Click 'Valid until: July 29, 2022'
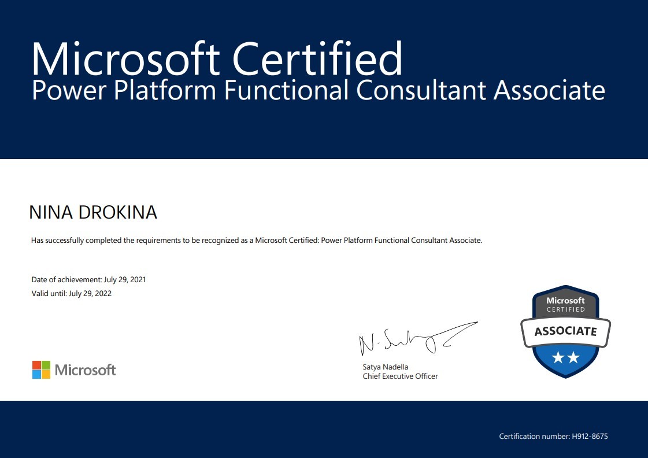Image resolution: width=648 pixels, height=458 pixels. (x=72, y=294)
